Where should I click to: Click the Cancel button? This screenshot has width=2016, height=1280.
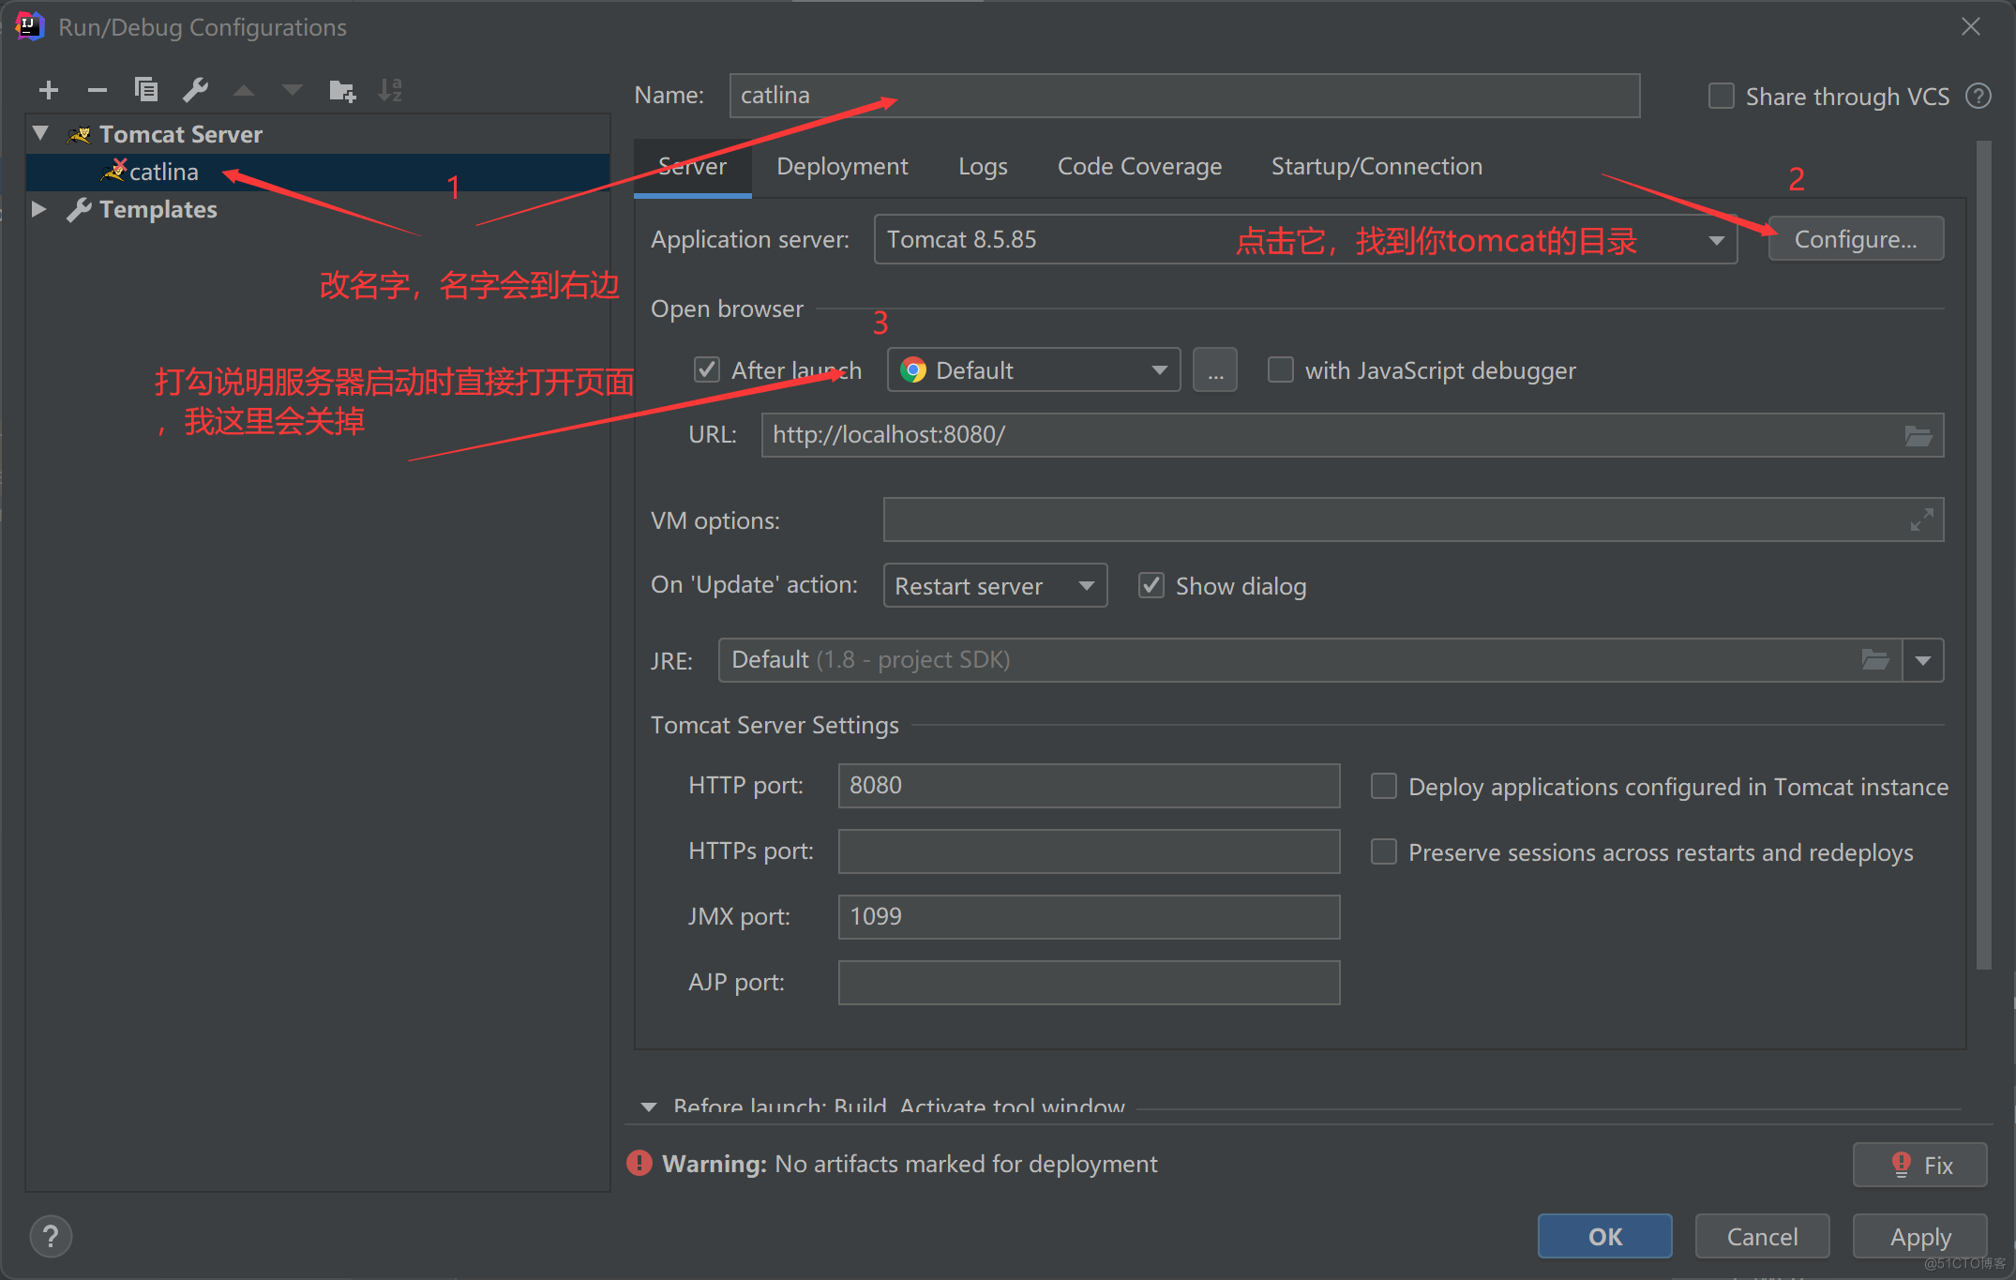click(1762, 1236)
